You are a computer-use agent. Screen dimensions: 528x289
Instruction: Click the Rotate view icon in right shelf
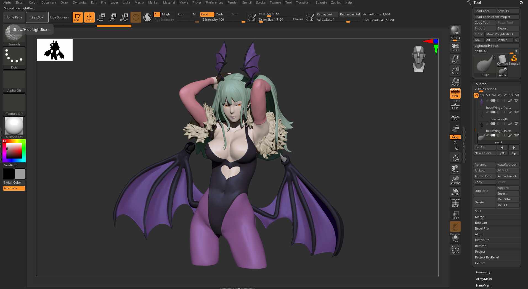455,192
